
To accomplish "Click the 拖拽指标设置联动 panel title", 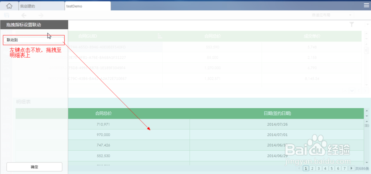I will pos(24,24).
